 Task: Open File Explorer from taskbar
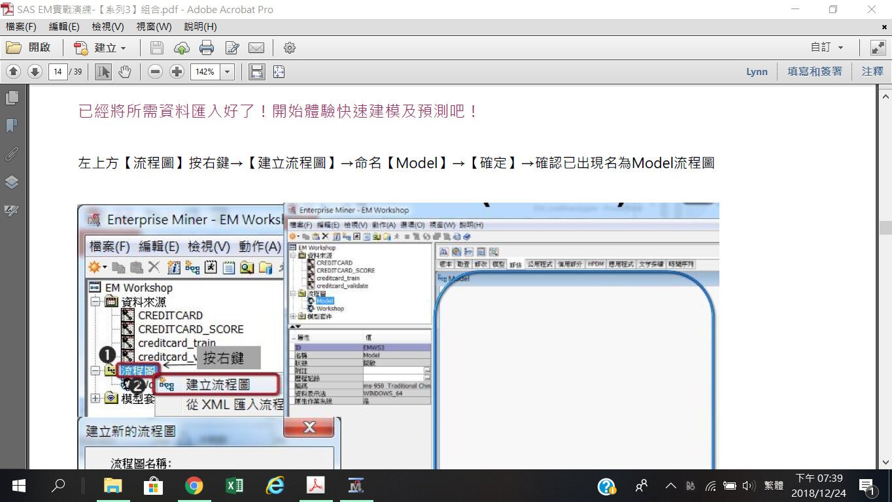coord(113,486)
